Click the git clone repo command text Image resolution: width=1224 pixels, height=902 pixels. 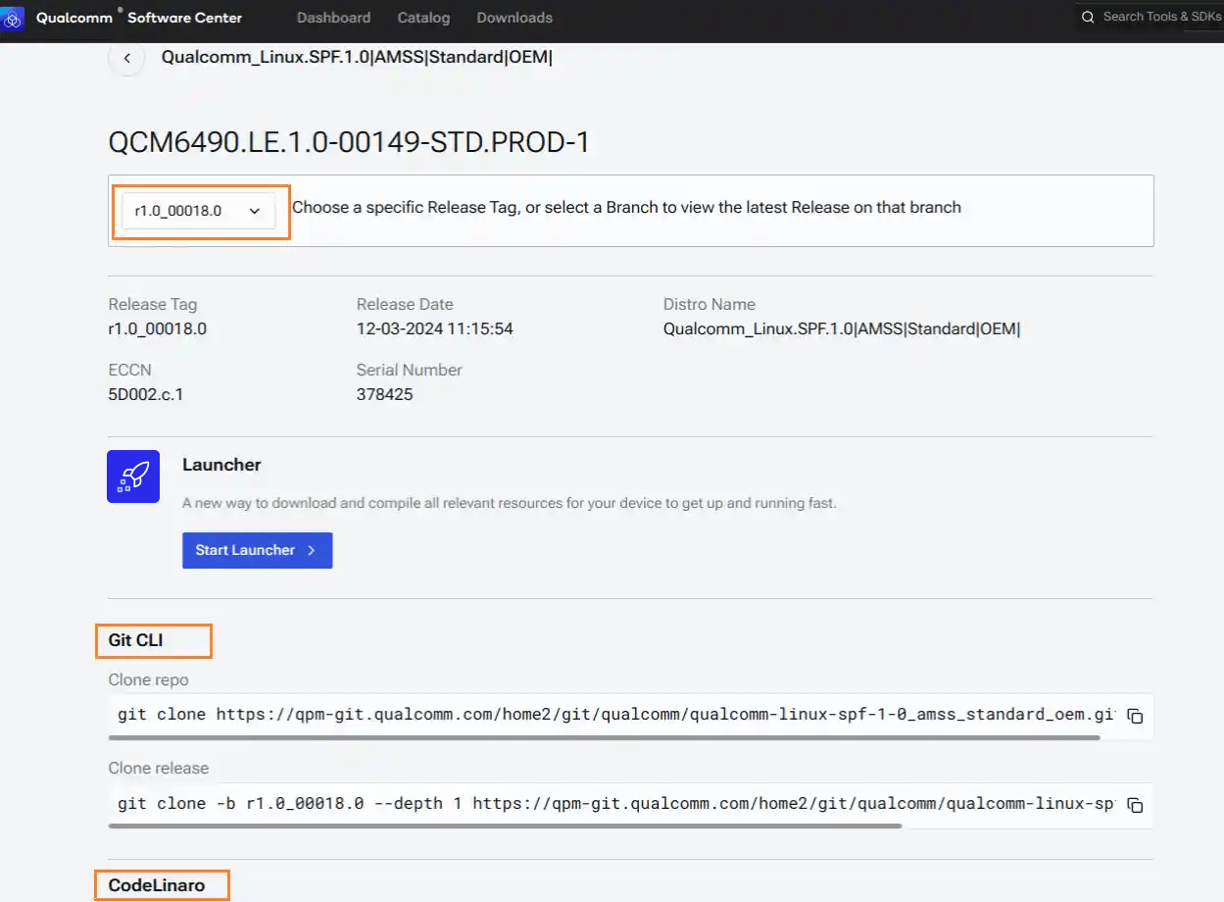[616, 715]
